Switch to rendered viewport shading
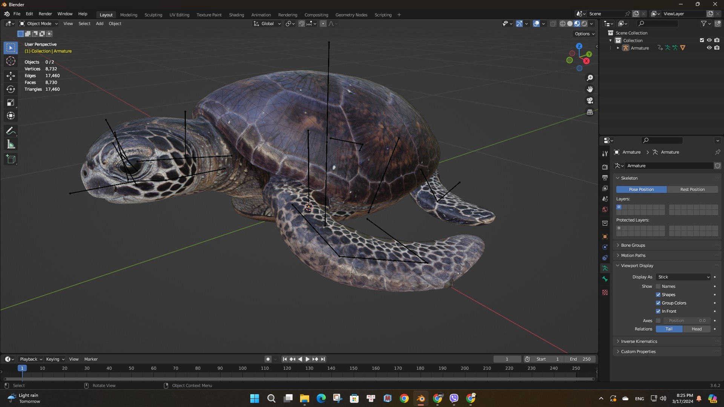 point(584,23)
